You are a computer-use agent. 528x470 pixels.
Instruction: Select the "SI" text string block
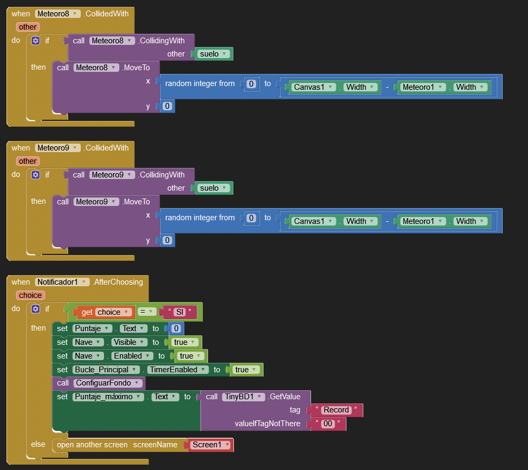(x=180, y=312)
